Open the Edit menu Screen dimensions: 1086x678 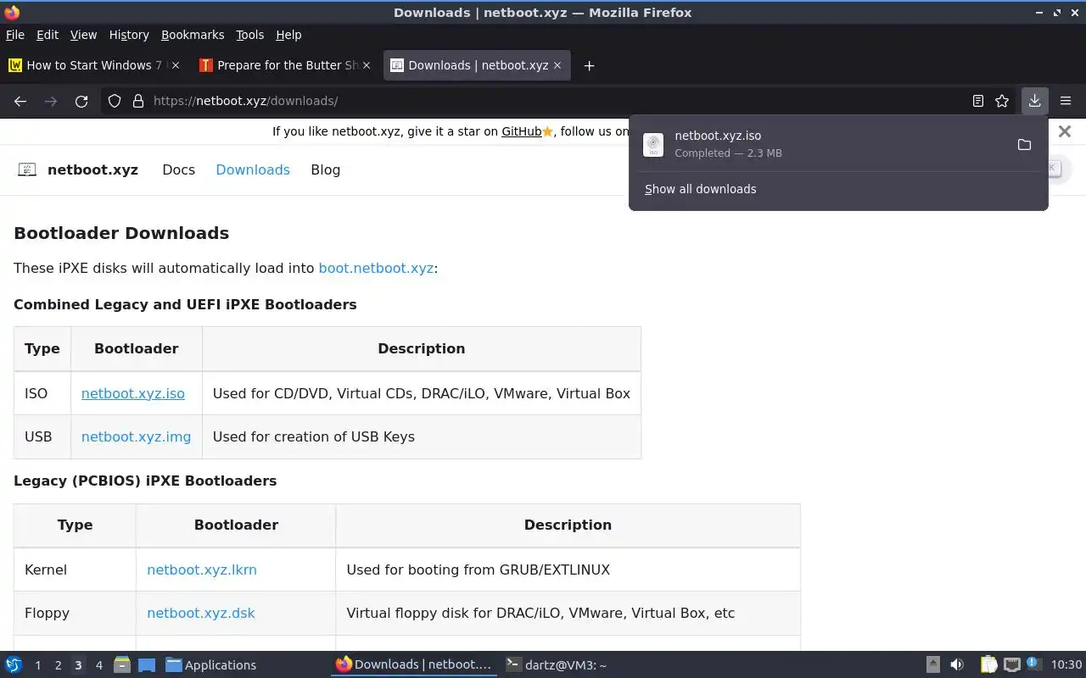48,35
